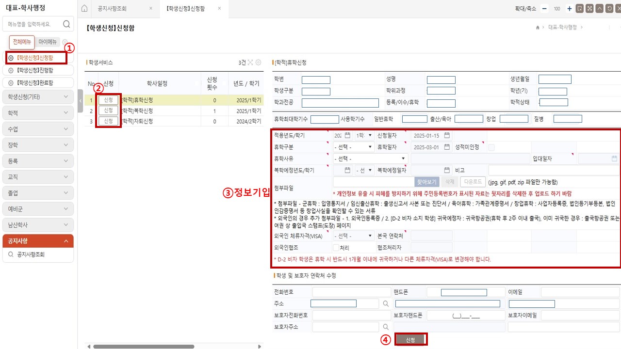This screenshot has height=349, width=621.
Task: Click 찾아보기 to browse attachment
Action: 427,182
